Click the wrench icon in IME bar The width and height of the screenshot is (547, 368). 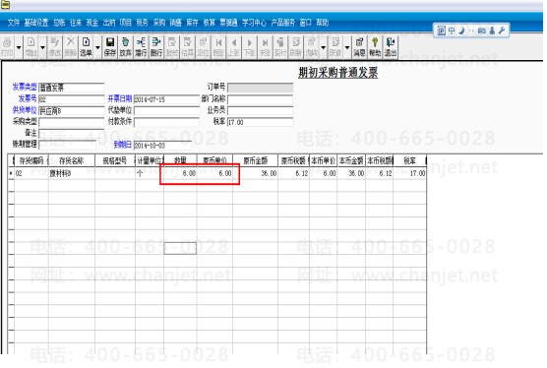[502, 31]
